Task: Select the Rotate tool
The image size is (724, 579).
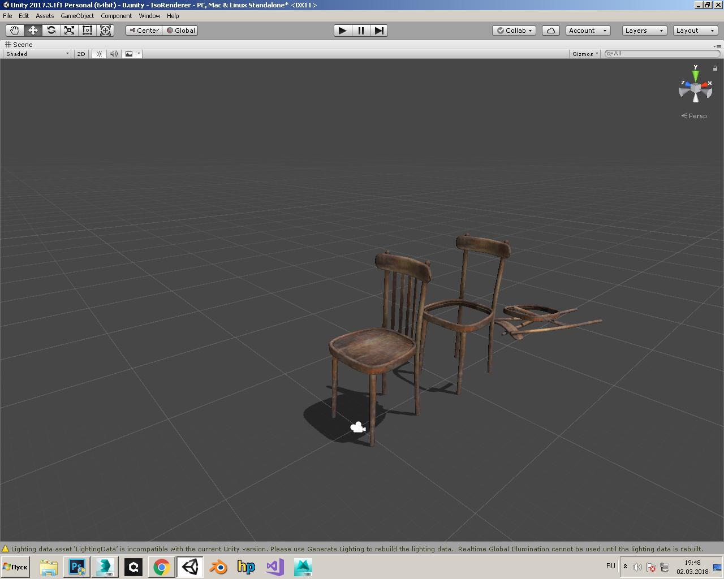Action: coord(51,31)
